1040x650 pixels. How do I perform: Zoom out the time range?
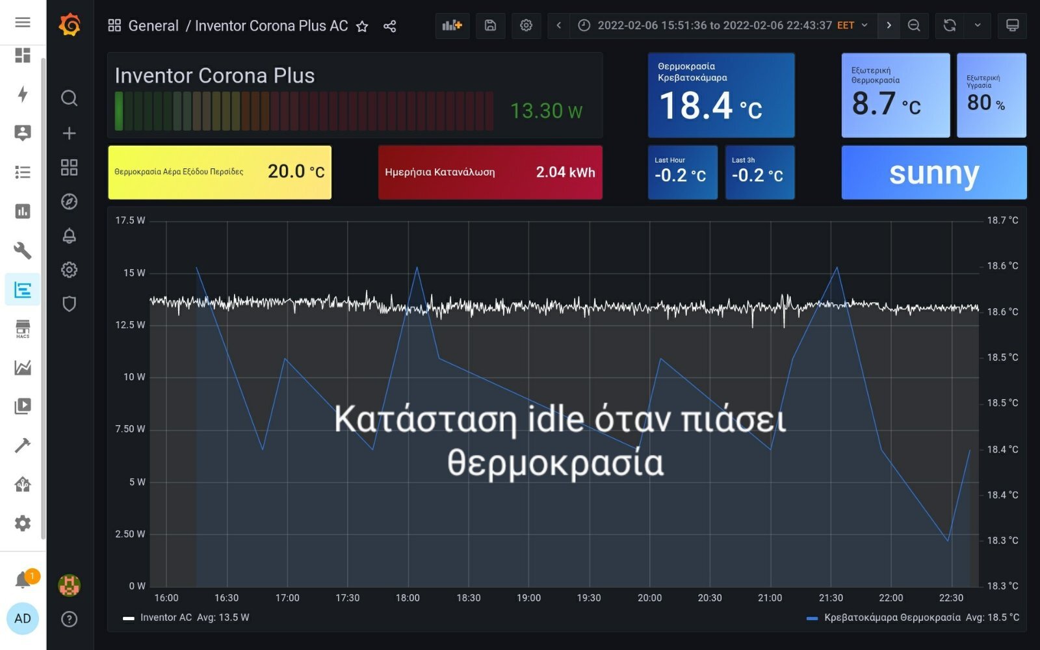tap(914, 25)
